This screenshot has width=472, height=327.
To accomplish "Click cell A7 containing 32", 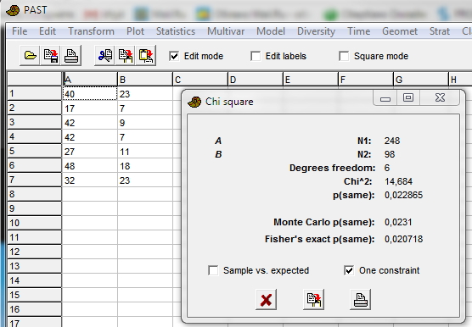I will pyautogui.click(x=90, y=180).
